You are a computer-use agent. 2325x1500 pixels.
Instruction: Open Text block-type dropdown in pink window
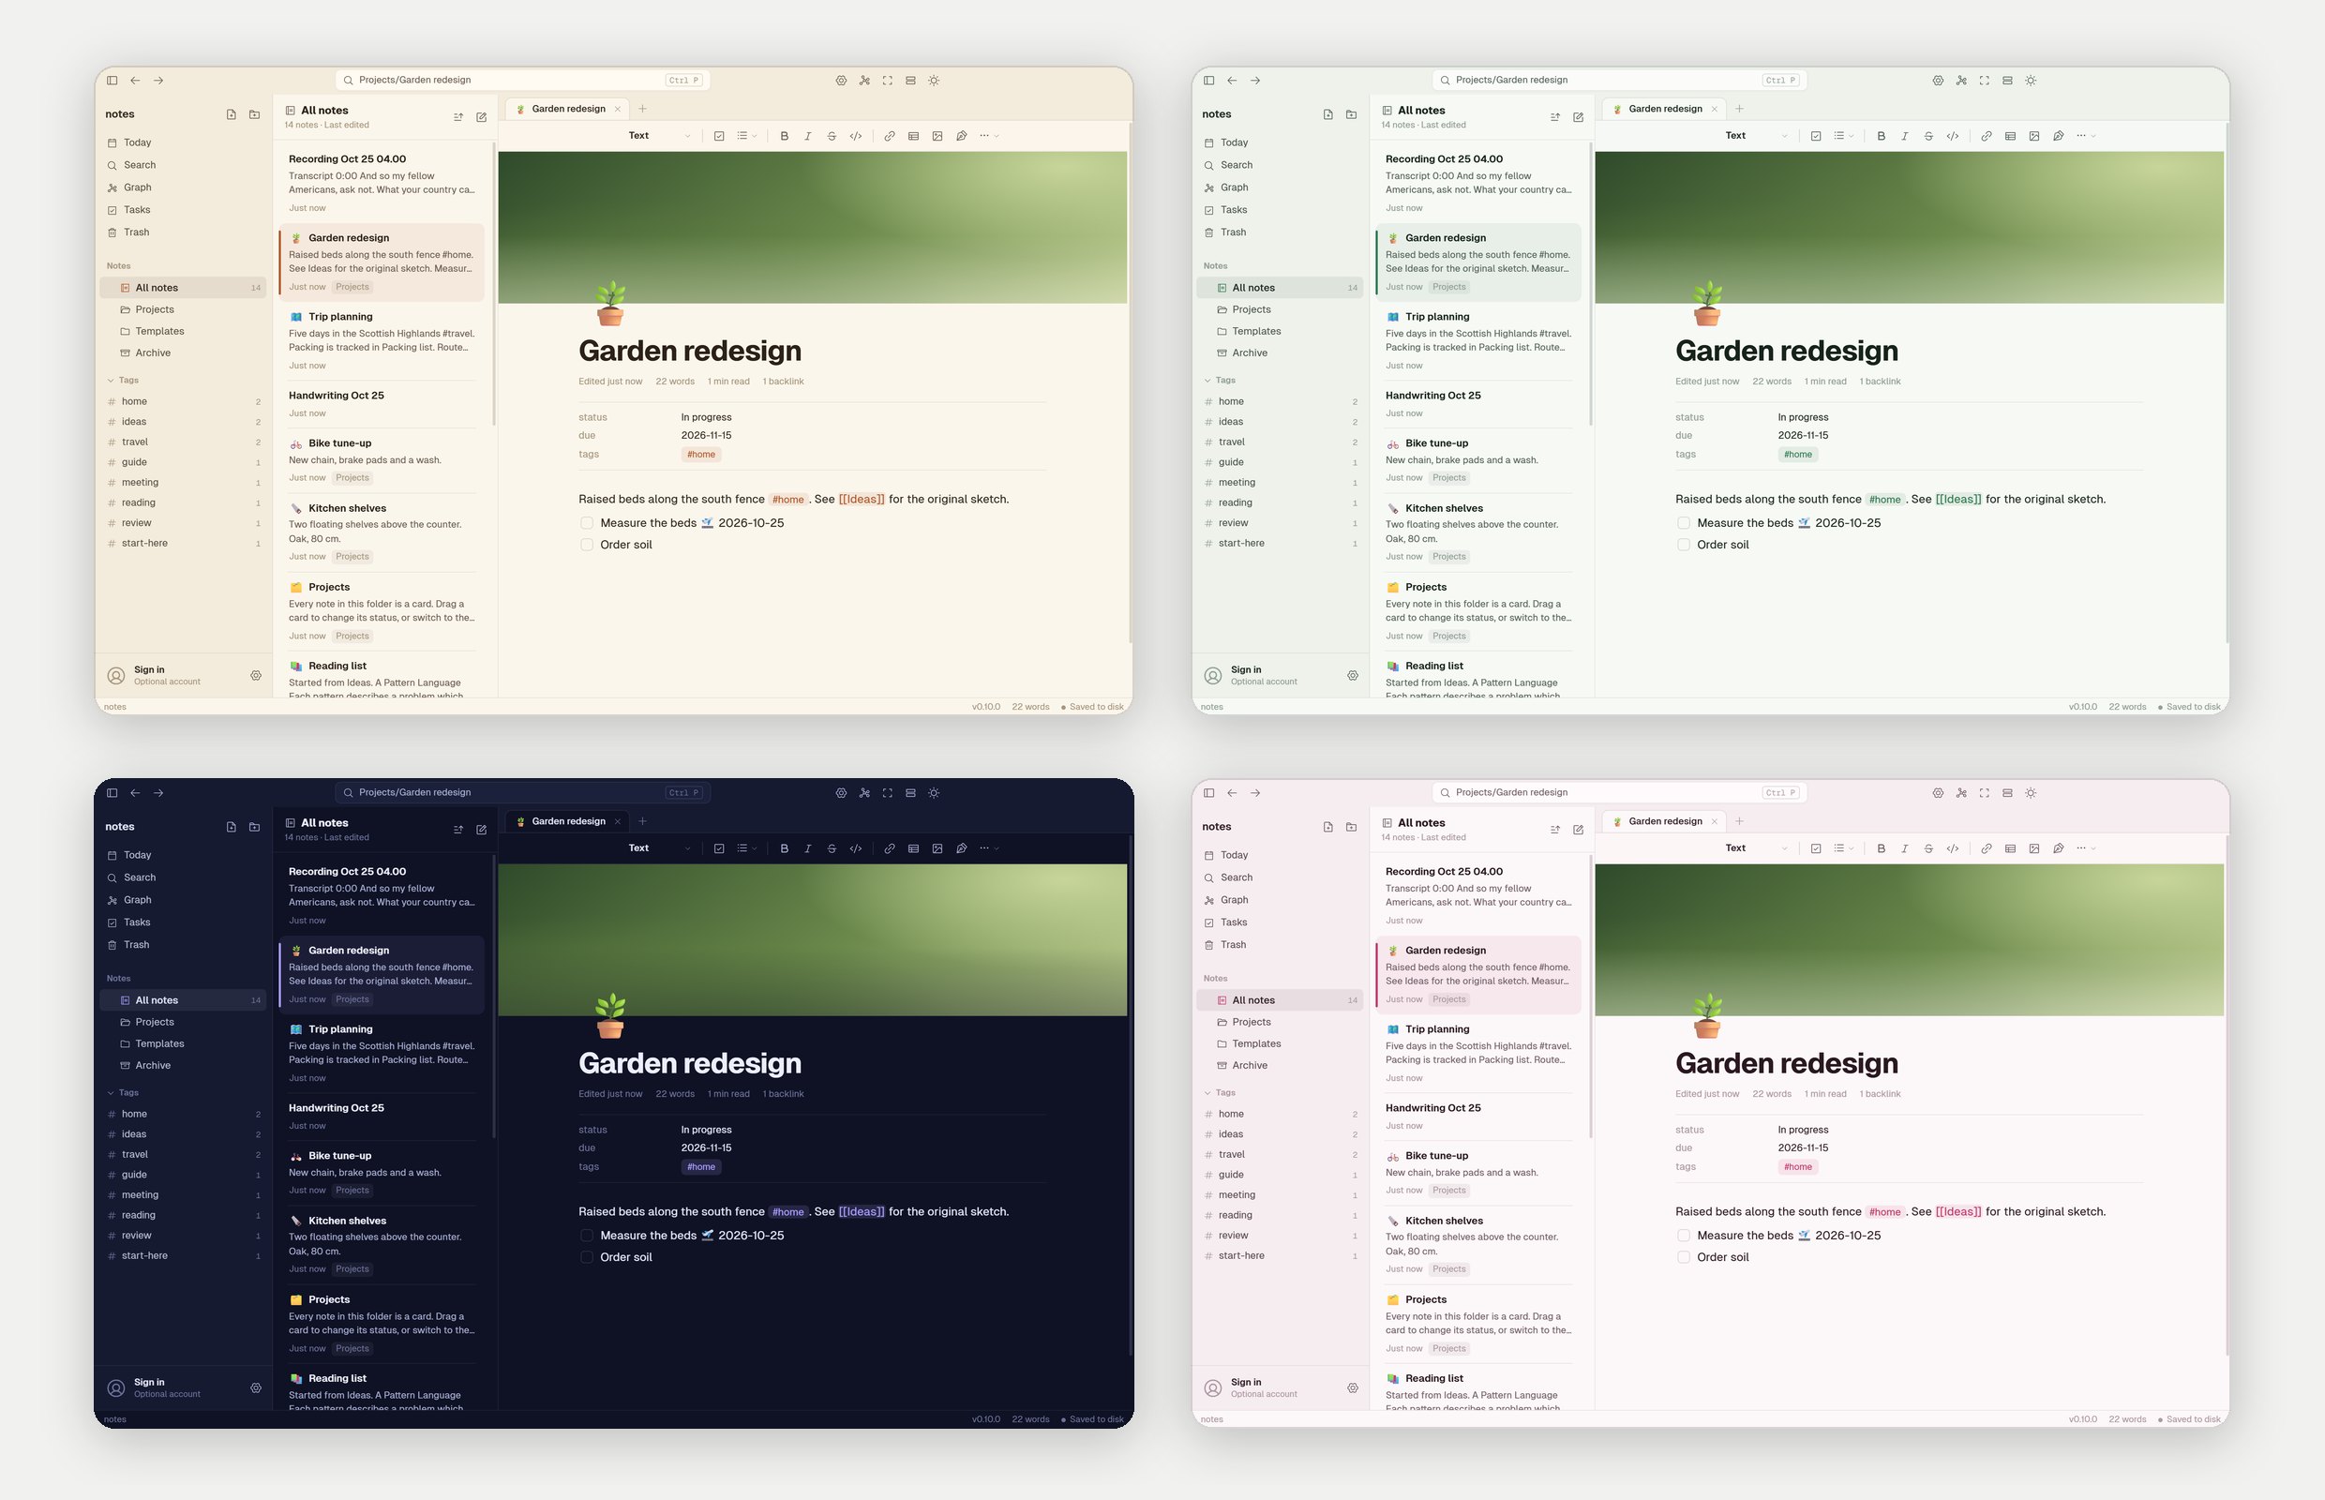(1756, 848)
